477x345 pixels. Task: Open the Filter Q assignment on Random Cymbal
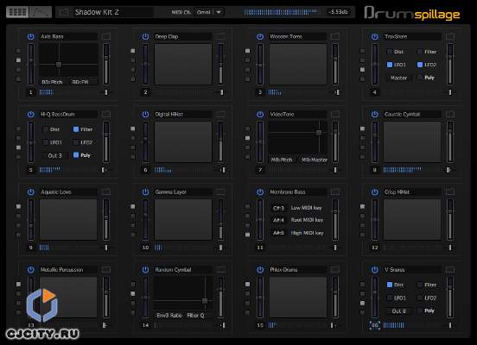(196, 315)
